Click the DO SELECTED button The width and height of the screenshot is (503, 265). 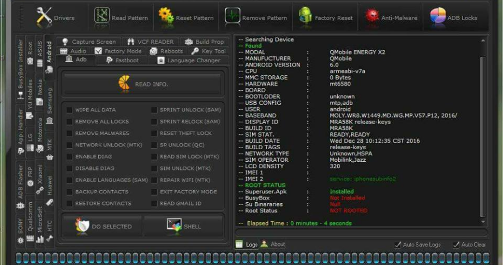click(x=103, y=226)
